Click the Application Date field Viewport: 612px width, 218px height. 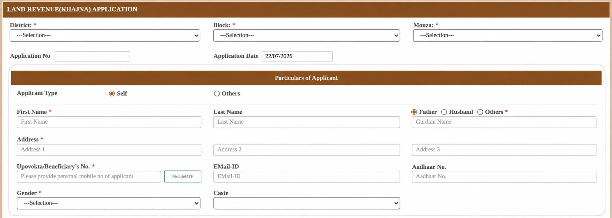click(x=297, y=56)
